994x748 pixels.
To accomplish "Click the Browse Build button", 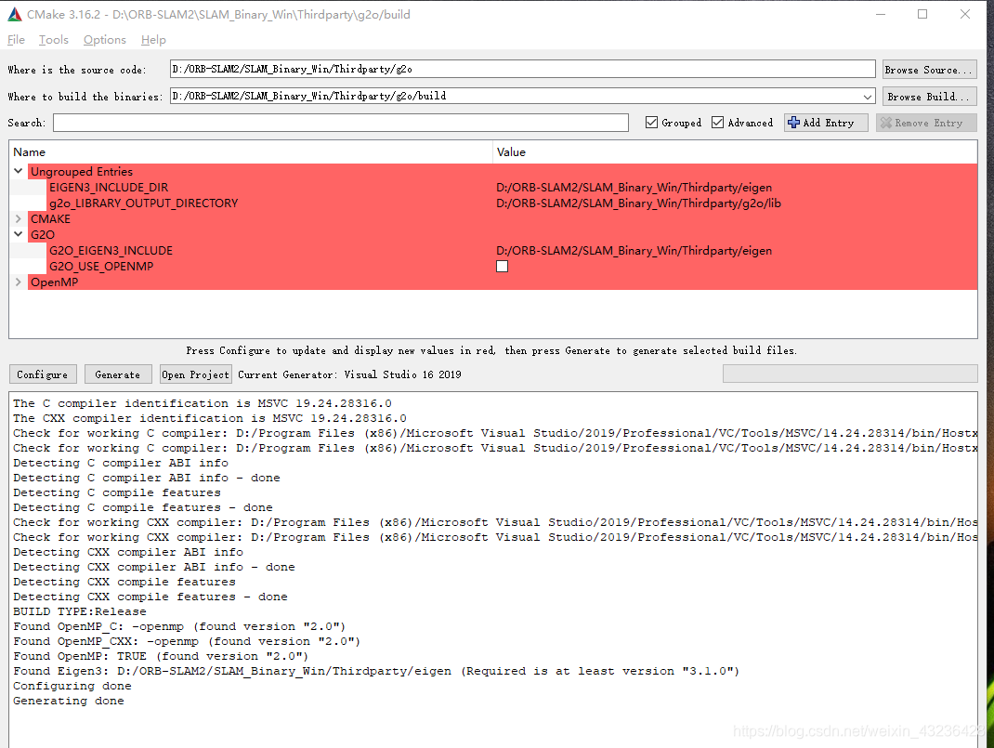I will [929, 97].
